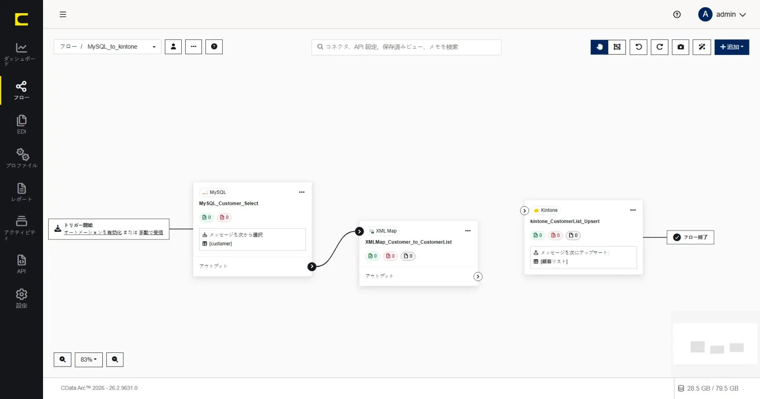Click the XML Map アウトプット label
The height and width of the screenshot is (399, 760).
pos(379,277)
